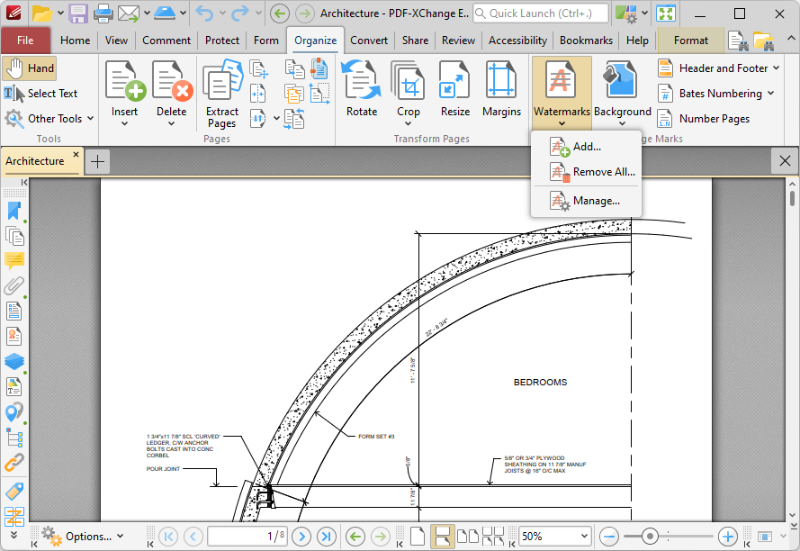Open the Tags pane (label tag icon)
The height and width of the screenshot is (551, 800).
click(x=14, y=491)
